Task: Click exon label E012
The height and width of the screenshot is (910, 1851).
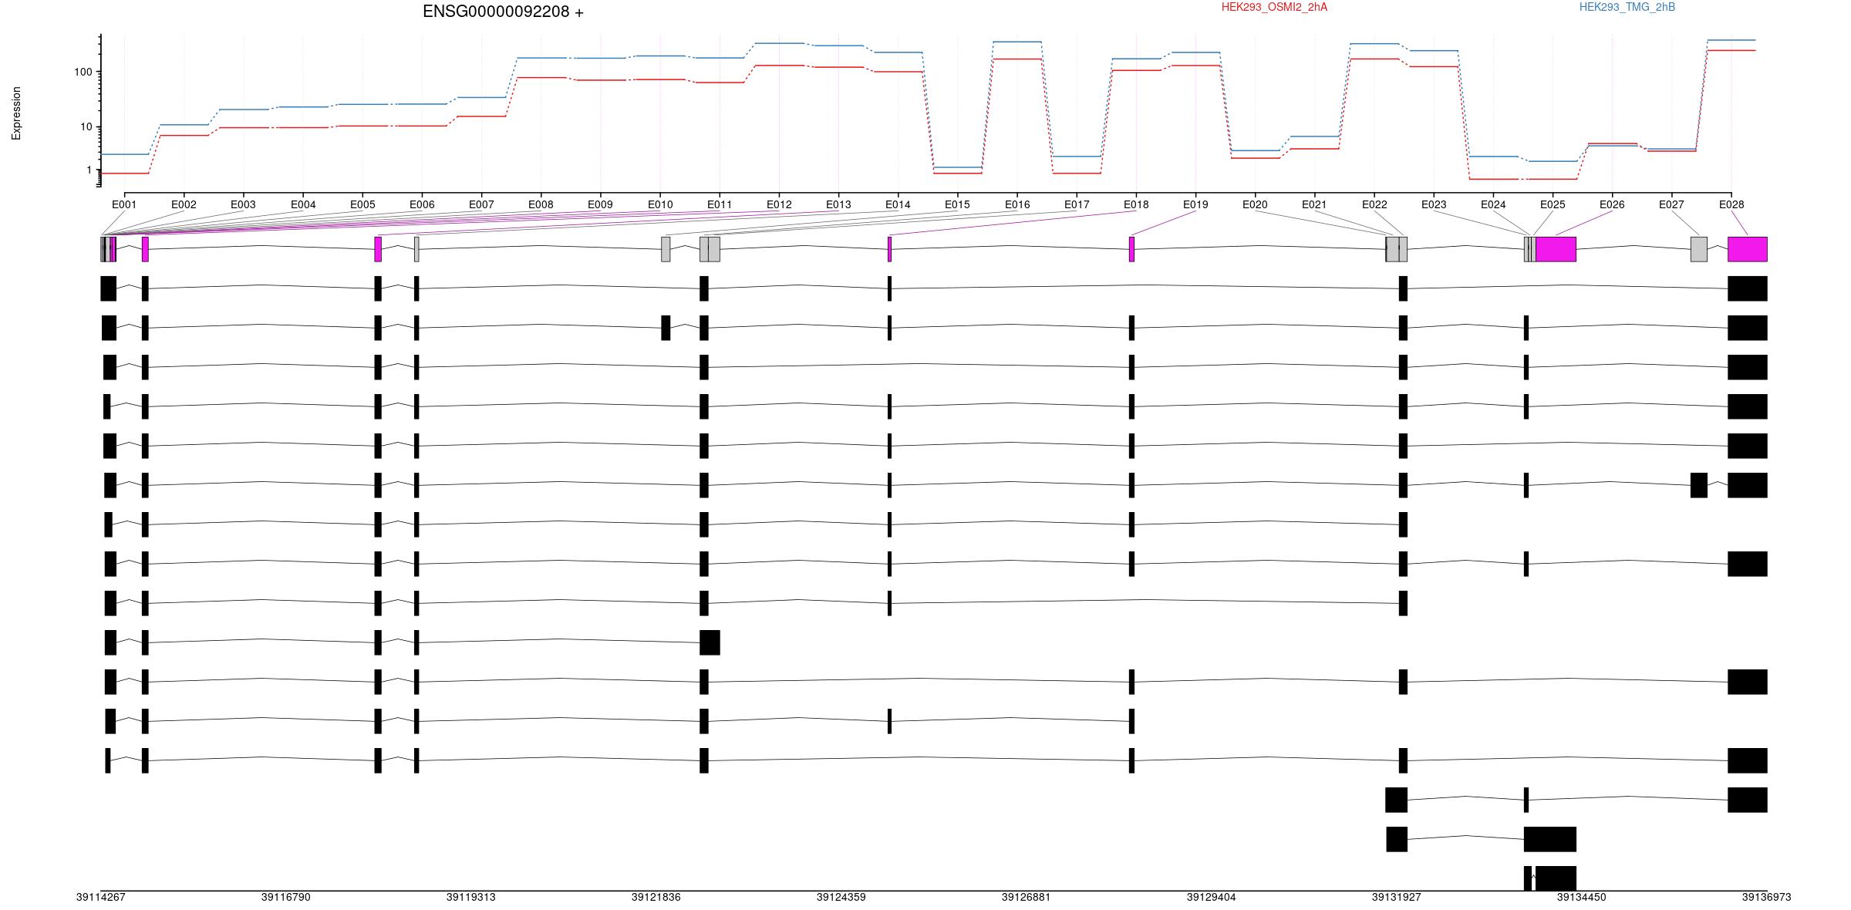Action: click(x=779, y=204)
